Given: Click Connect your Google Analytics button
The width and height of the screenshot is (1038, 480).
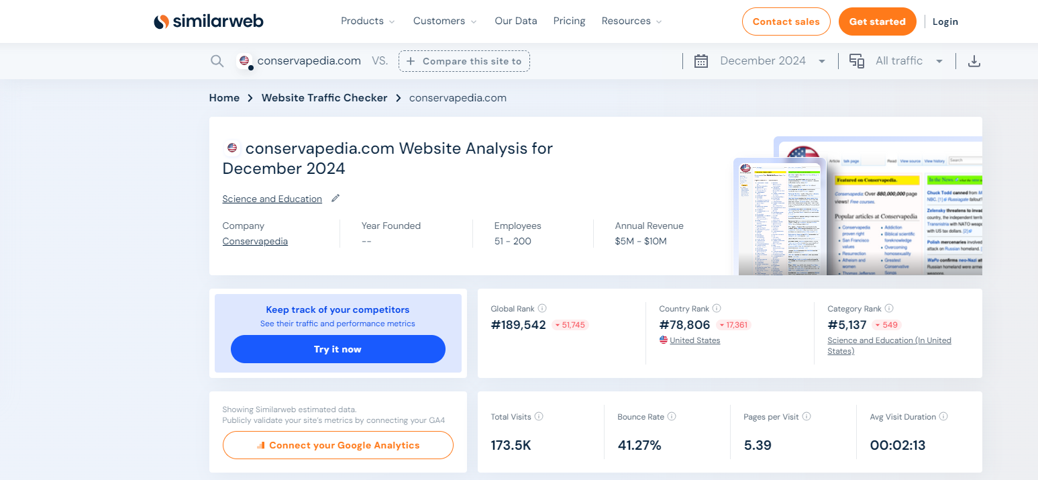Looking at the screenshot, I should (338, 445).
